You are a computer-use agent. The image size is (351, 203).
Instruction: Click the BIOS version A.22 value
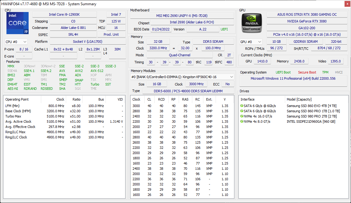pyautogui.click(x=203, y=29)
